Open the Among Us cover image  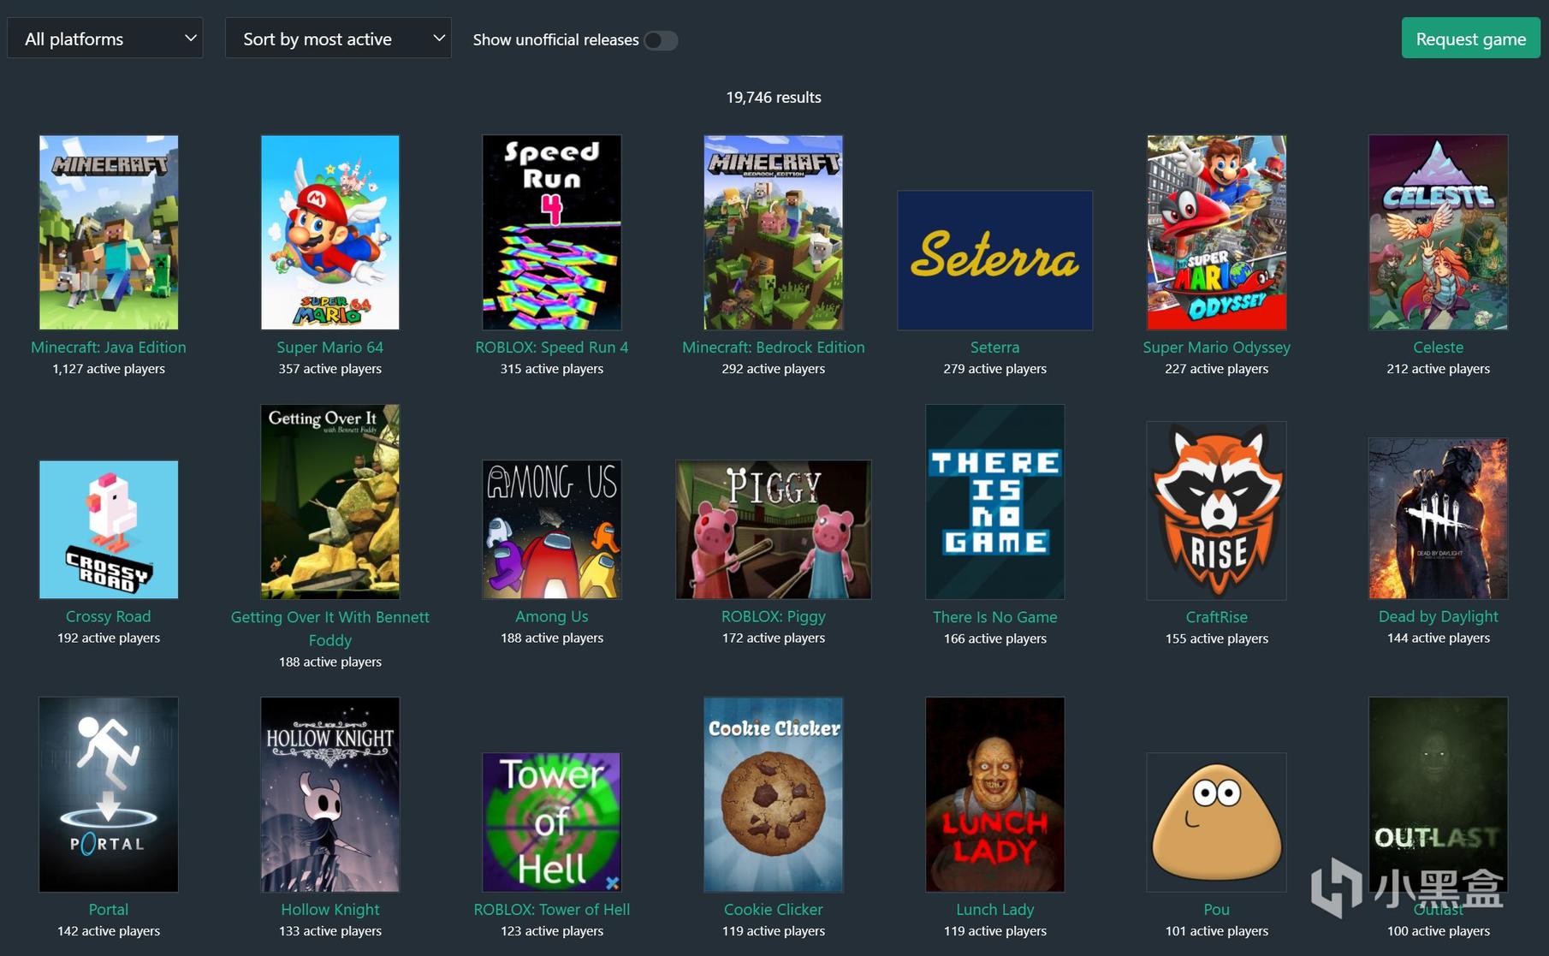point(552,530)
